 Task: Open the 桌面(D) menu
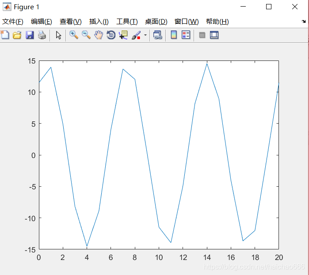click(x=156, y=22)
